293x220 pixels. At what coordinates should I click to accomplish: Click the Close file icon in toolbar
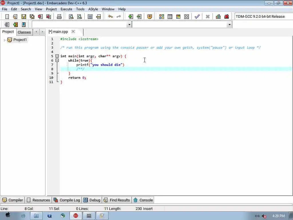click(40, 17)
